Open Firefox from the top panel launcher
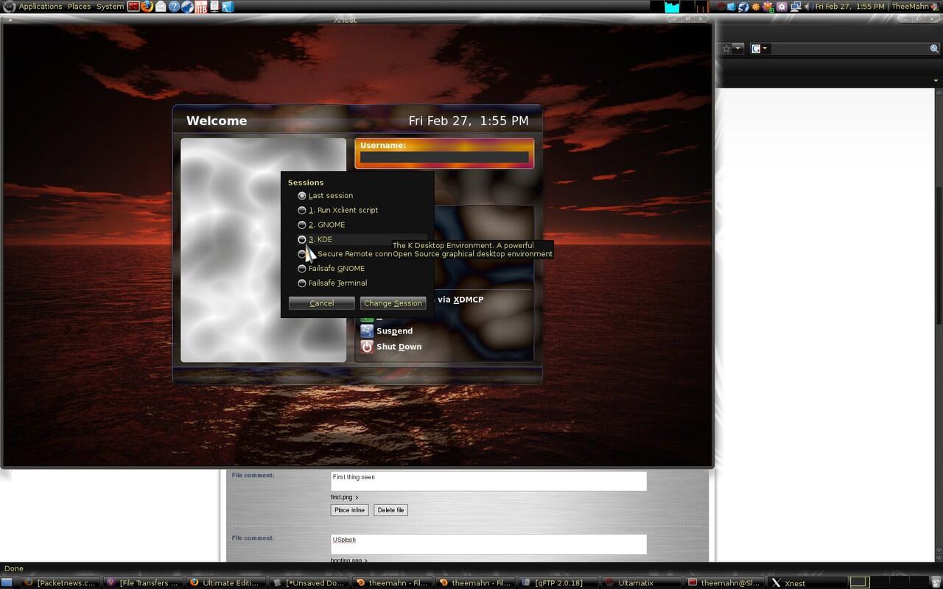The height and width of the screenshot is (589, 943). tap(147, 7)
